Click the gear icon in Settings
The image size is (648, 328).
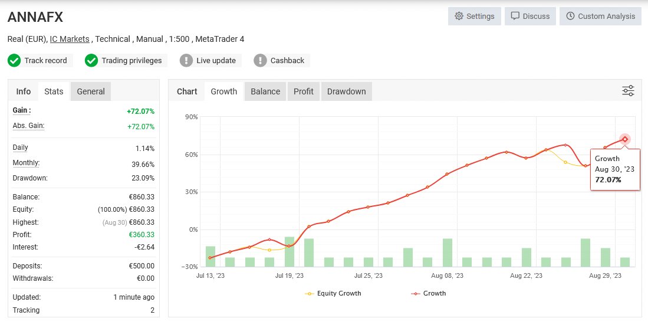(459, 16)
